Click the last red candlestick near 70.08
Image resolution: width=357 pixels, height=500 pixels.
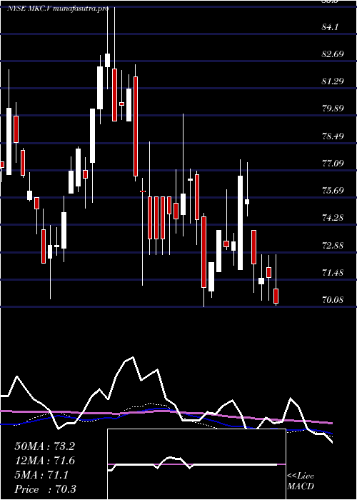276,296
